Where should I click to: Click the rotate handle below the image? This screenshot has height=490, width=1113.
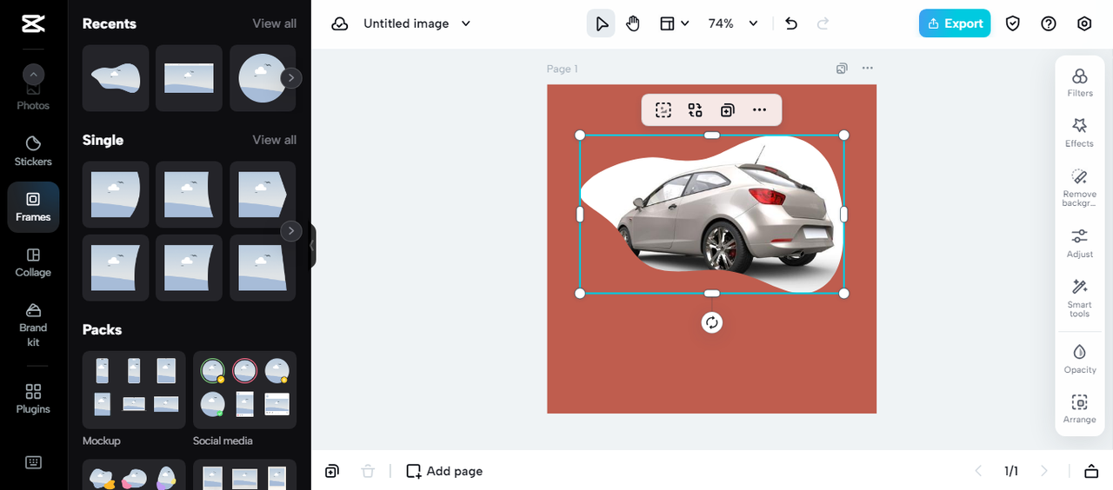[712, 322]
